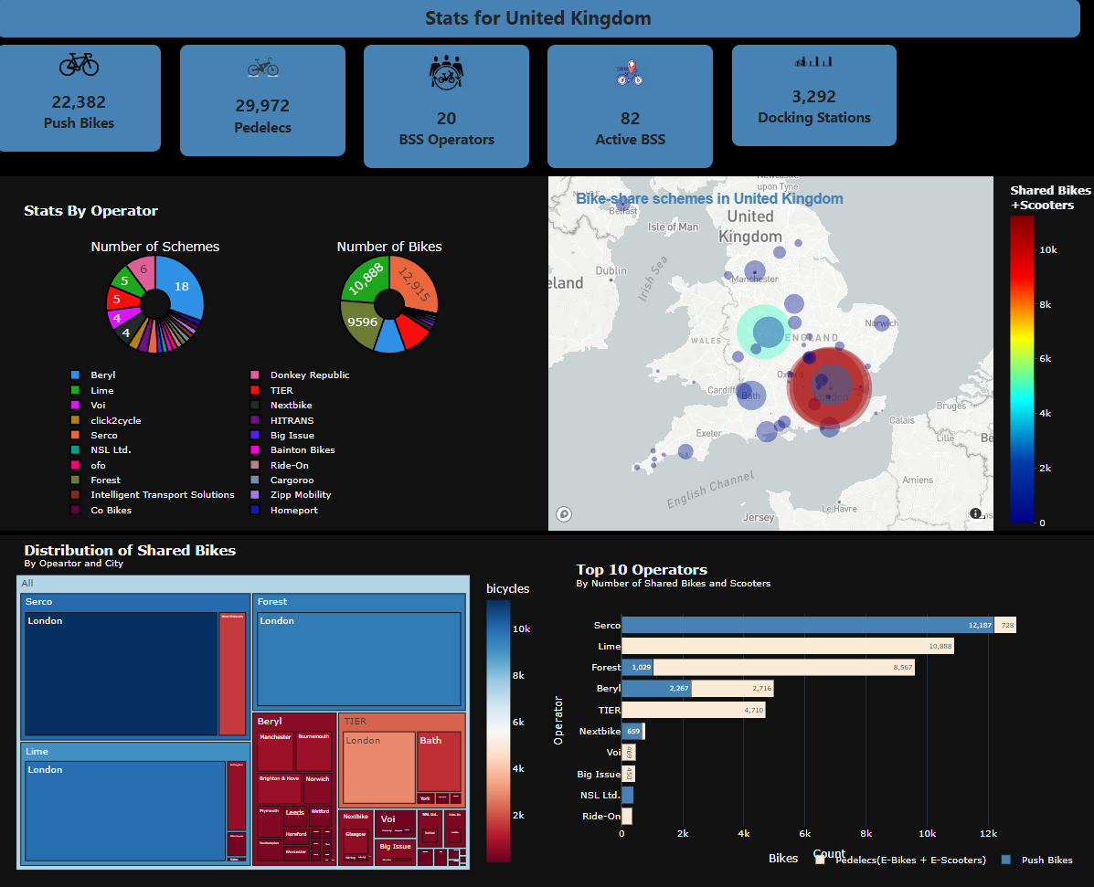Open the Nextbike treemap tile

pyautogui.click(x=356, y=837)
